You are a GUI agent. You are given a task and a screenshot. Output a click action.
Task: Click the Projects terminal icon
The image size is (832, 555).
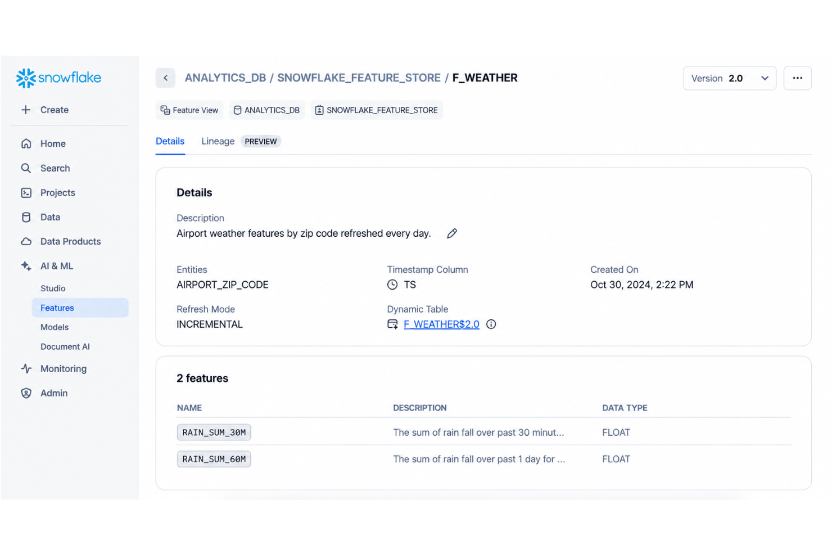pyautogui.click(x=26, y=193)
